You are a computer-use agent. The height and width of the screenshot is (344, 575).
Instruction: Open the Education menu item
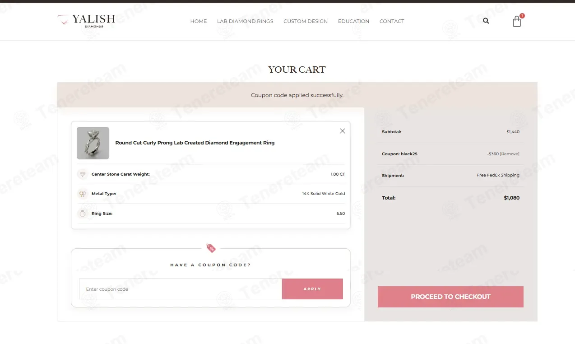(353, 21)
